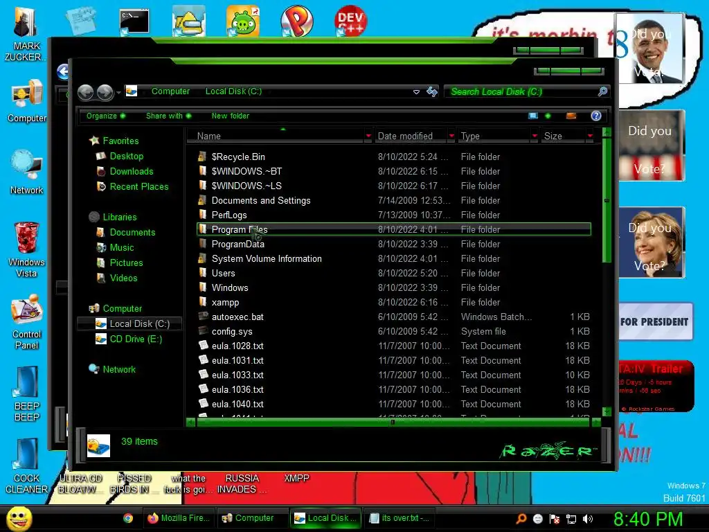Open the address bar history dropdown arrow

click(416, 92)
